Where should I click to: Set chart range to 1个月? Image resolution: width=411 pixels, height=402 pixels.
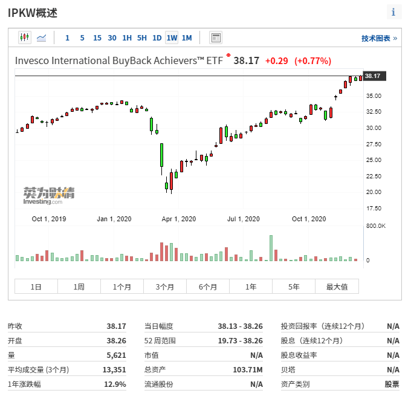pos(122,287)
